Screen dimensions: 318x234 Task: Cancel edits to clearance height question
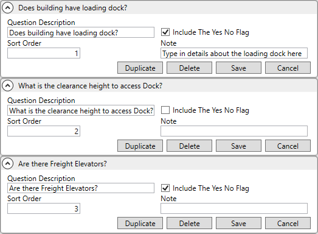click(x=288, y=146)
